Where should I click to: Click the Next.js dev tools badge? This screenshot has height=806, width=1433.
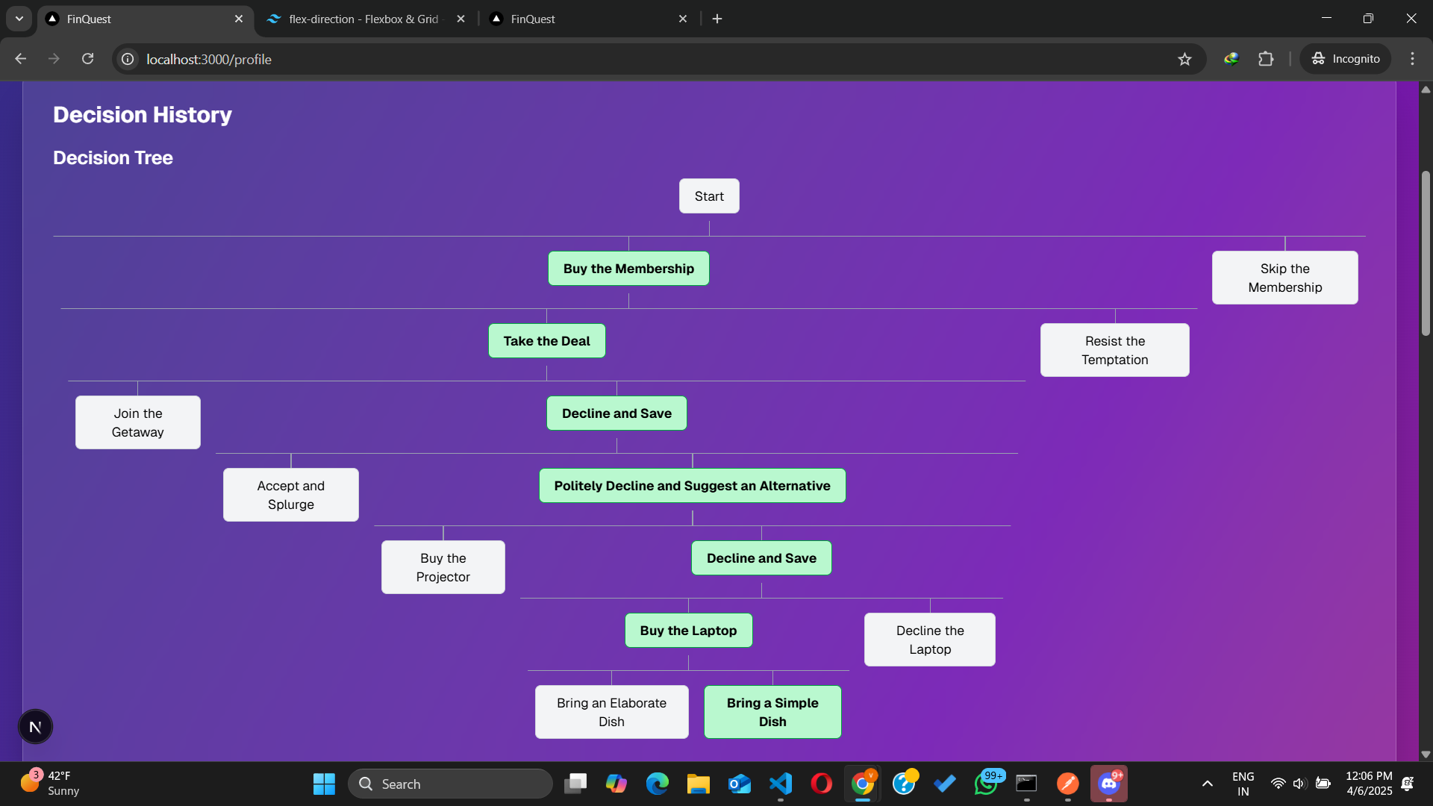click(x=35, y=727)
